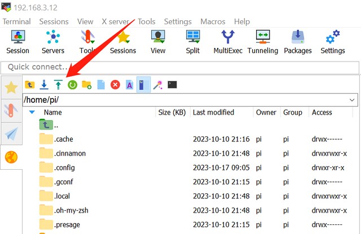Open the Tunneling tool
361x234 pixels.
pos(263,42)
